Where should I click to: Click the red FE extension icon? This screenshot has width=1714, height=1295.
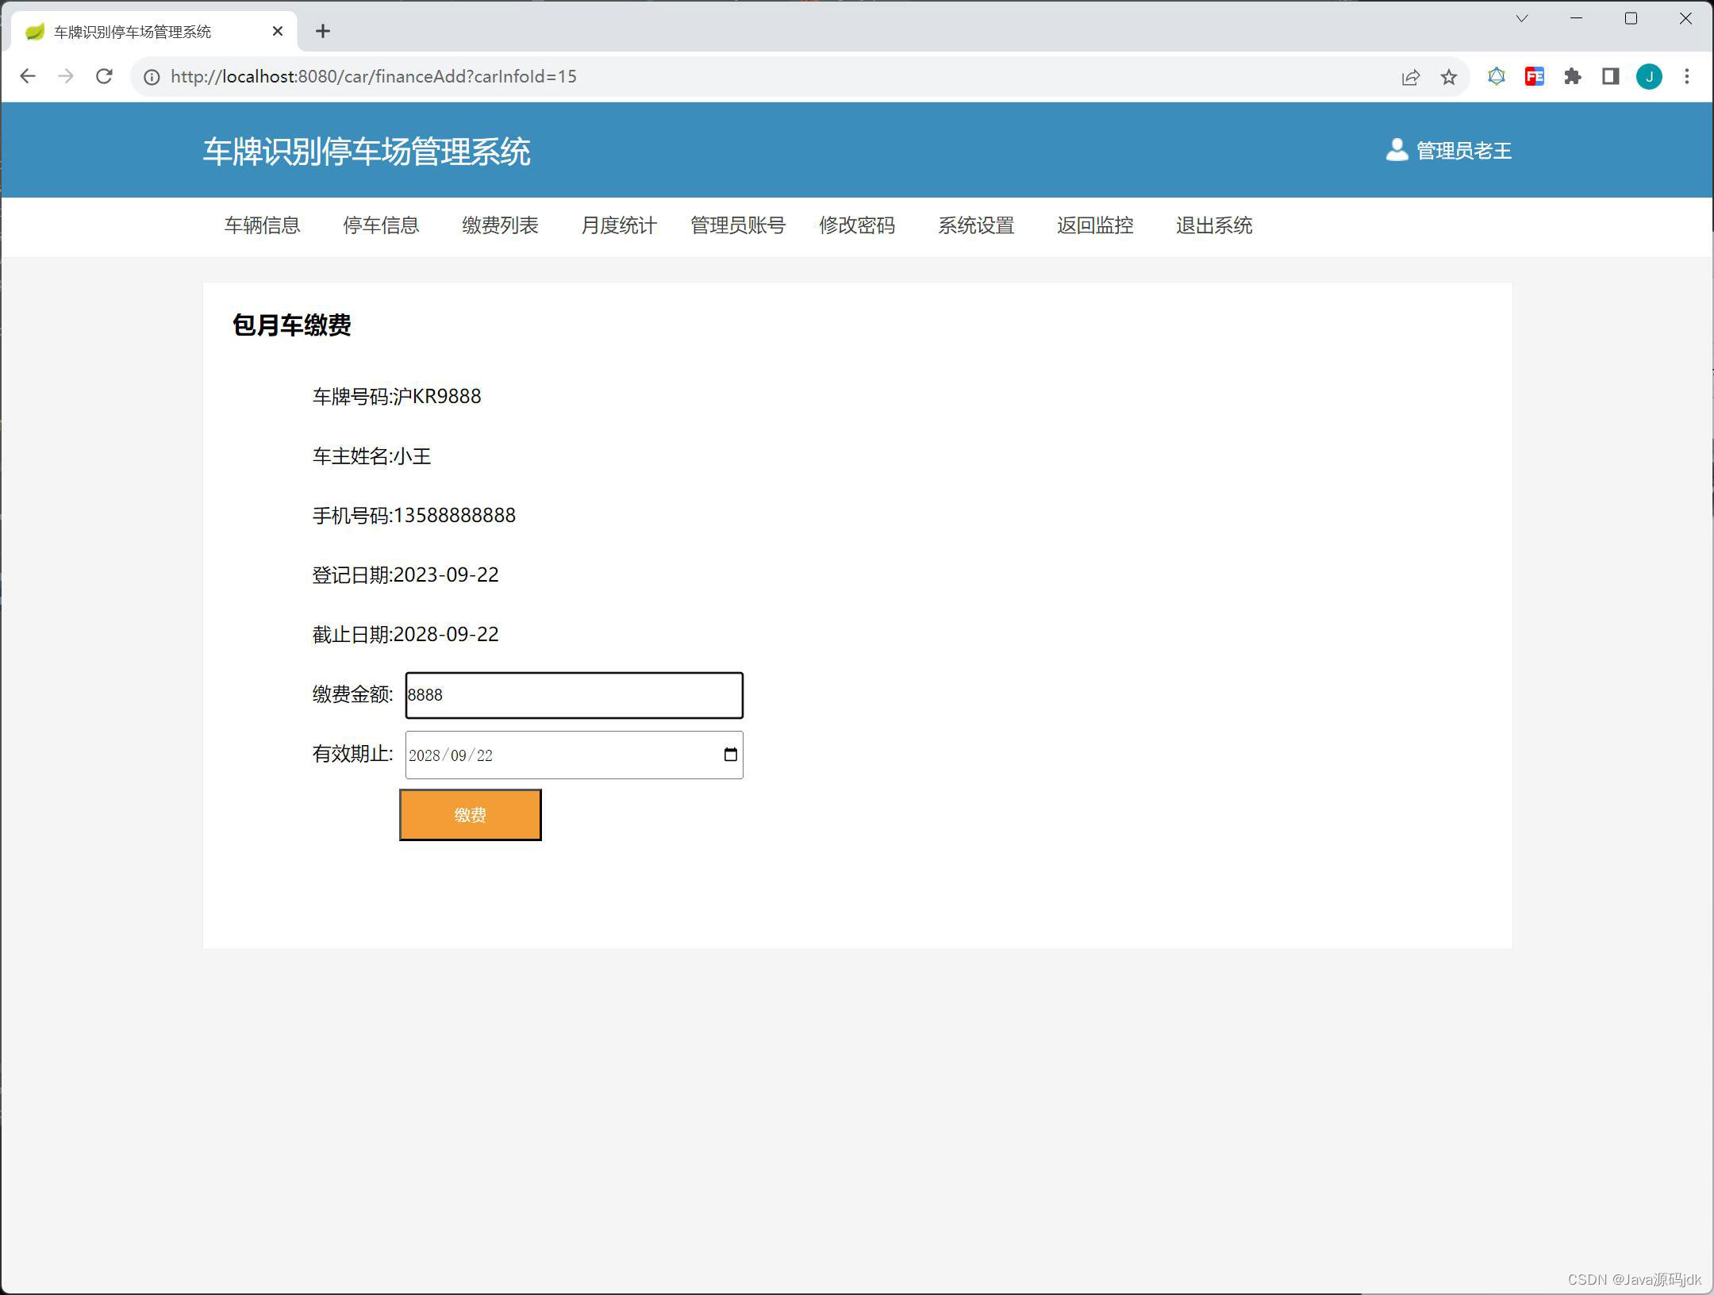pyautogui.click(x=1534, y=76)
